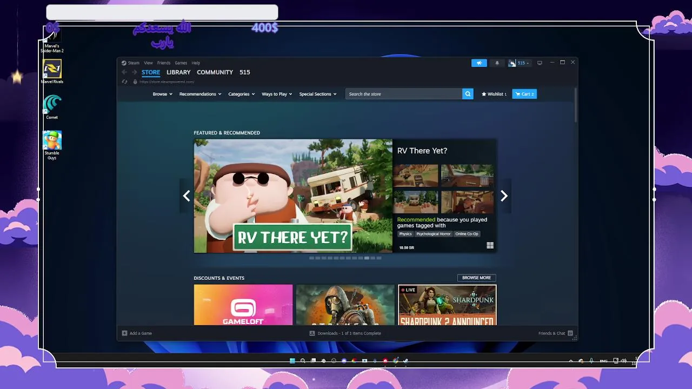Click Friends & Chat label
Viewport: 692px width, 389px height.
(551, 333)
